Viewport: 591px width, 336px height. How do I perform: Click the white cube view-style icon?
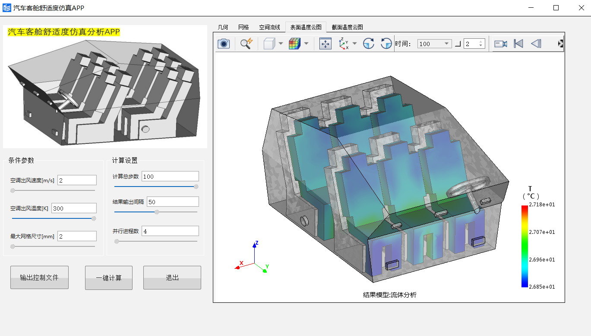269,44
